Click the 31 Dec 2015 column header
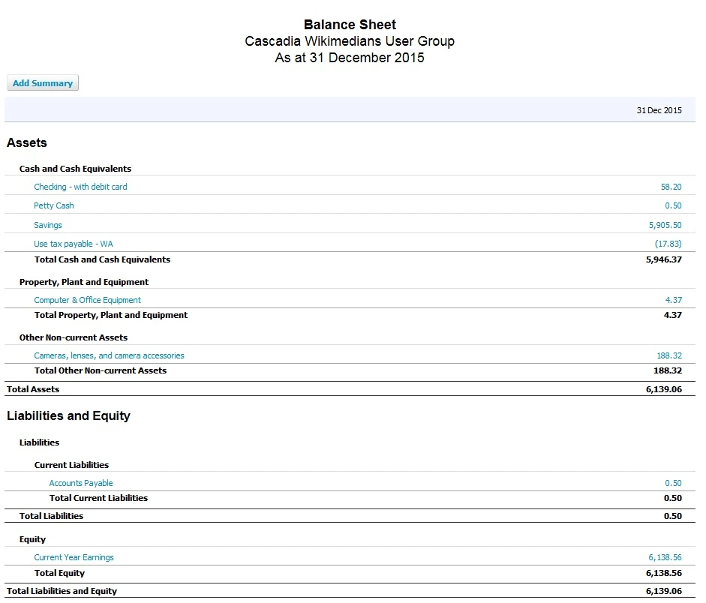This screenshot has width=706, height=603. pos(659,110)
